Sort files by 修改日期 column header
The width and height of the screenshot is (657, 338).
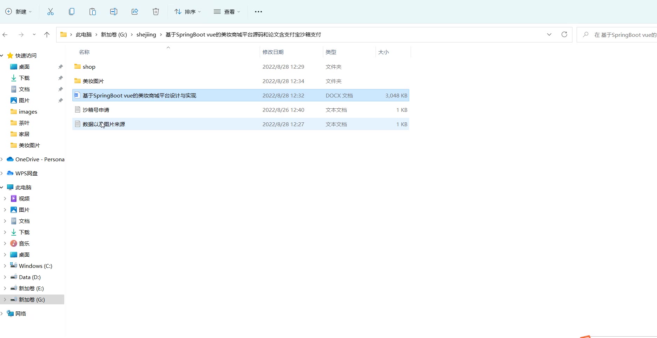pyautogui.click(x=273, y=52)
